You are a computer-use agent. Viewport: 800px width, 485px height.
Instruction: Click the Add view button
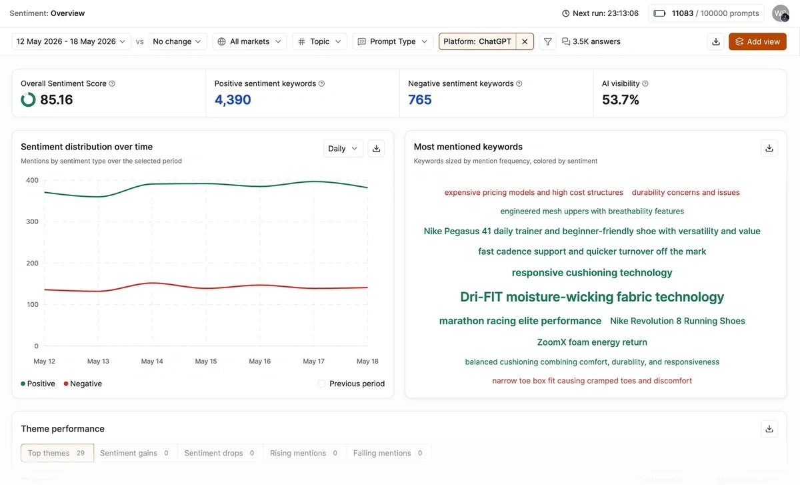[x=757, y=41]
